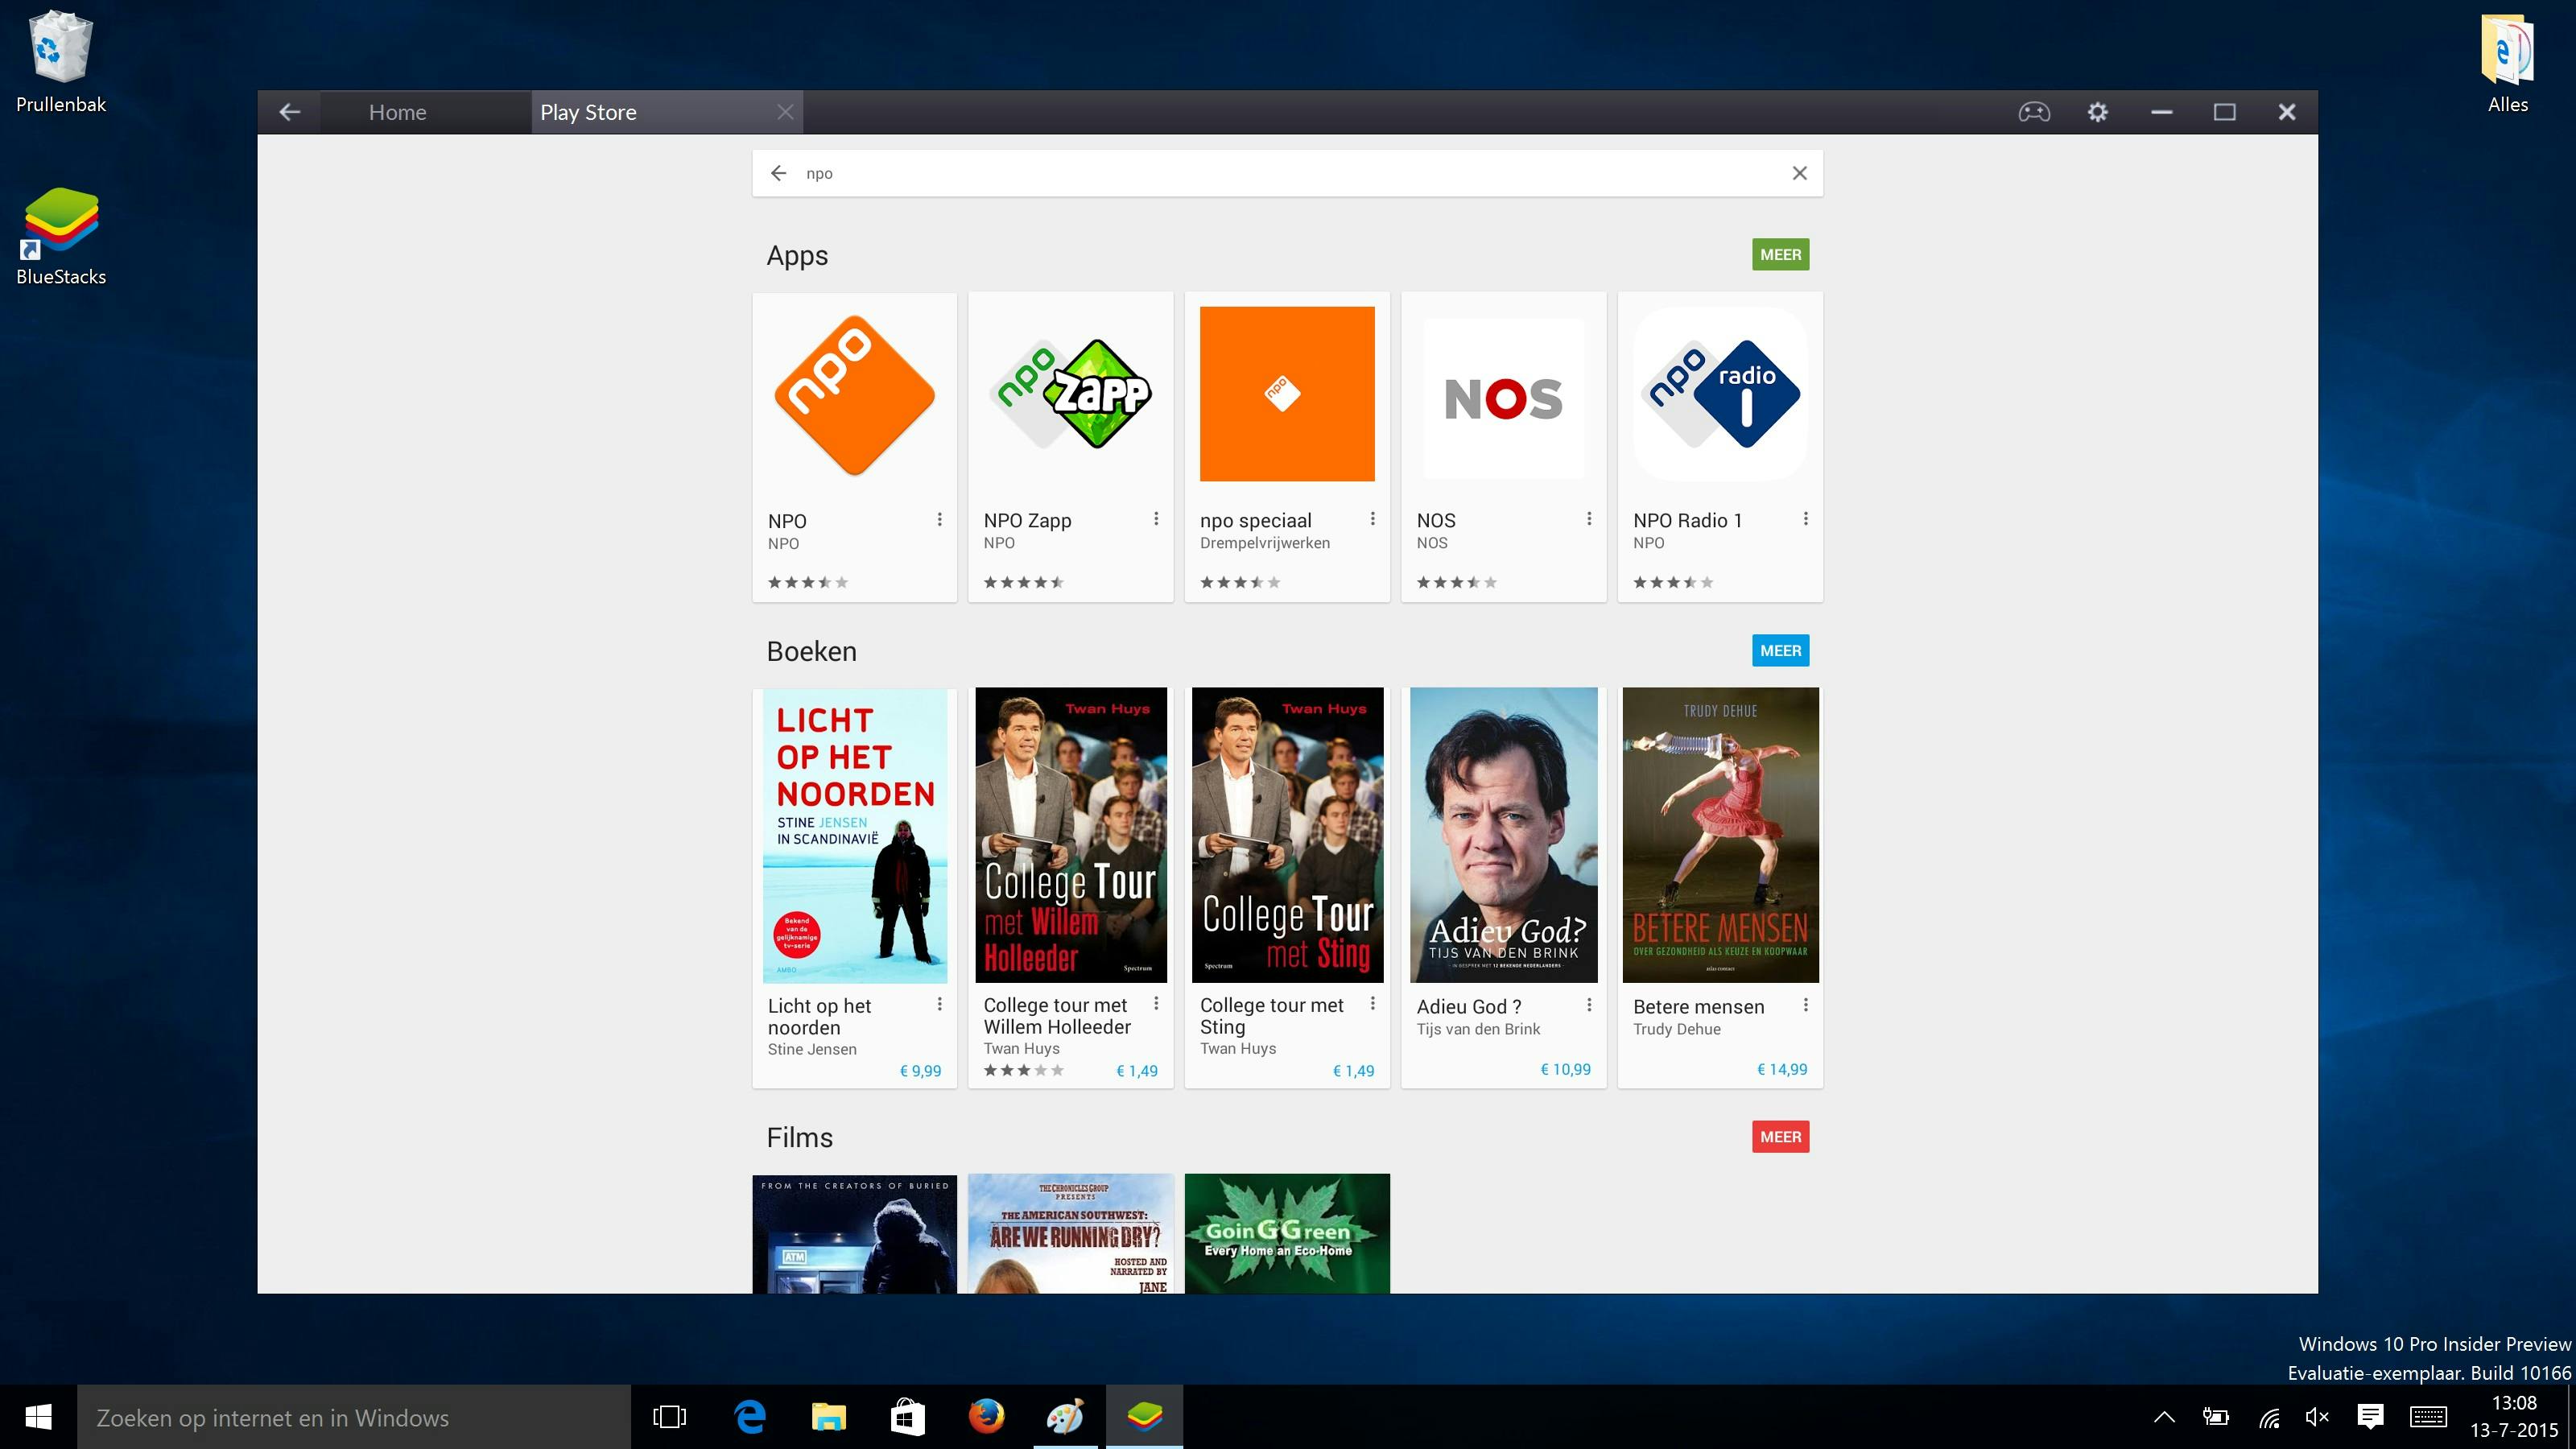Clear the npo search text
The height and width of the screenshot is (1449, 2576).
[x=1799, y=173]
